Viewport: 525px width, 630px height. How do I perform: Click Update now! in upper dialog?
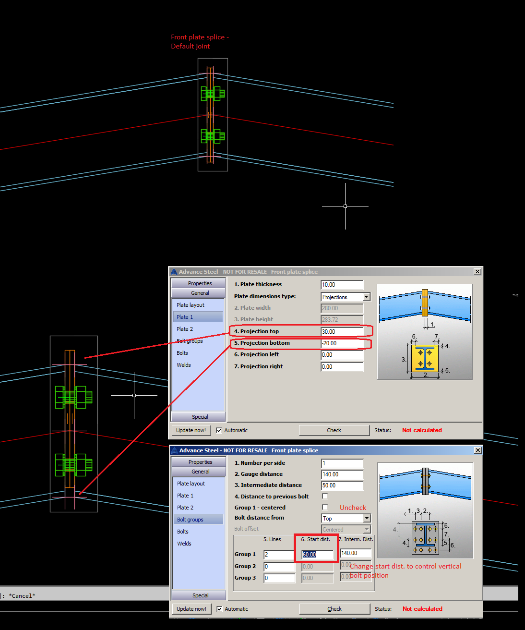pyautogui.click(x=191, y=430)
